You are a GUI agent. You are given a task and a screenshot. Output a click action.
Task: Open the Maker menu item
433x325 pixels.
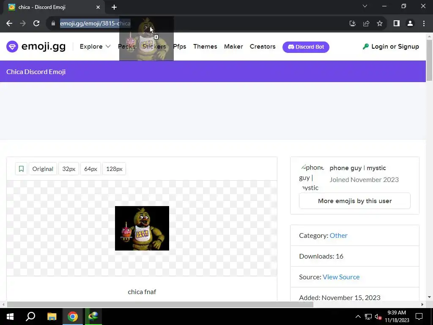[233, 47]
